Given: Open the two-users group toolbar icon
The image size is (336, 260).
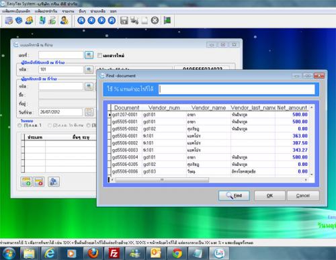Looking at the screenshot, I should coord(29,21).
